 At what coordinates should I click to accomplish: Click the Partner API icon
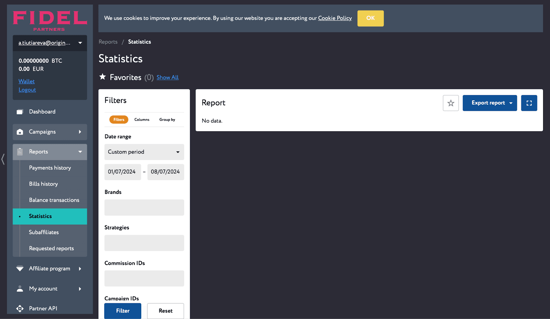coord(20,308)
